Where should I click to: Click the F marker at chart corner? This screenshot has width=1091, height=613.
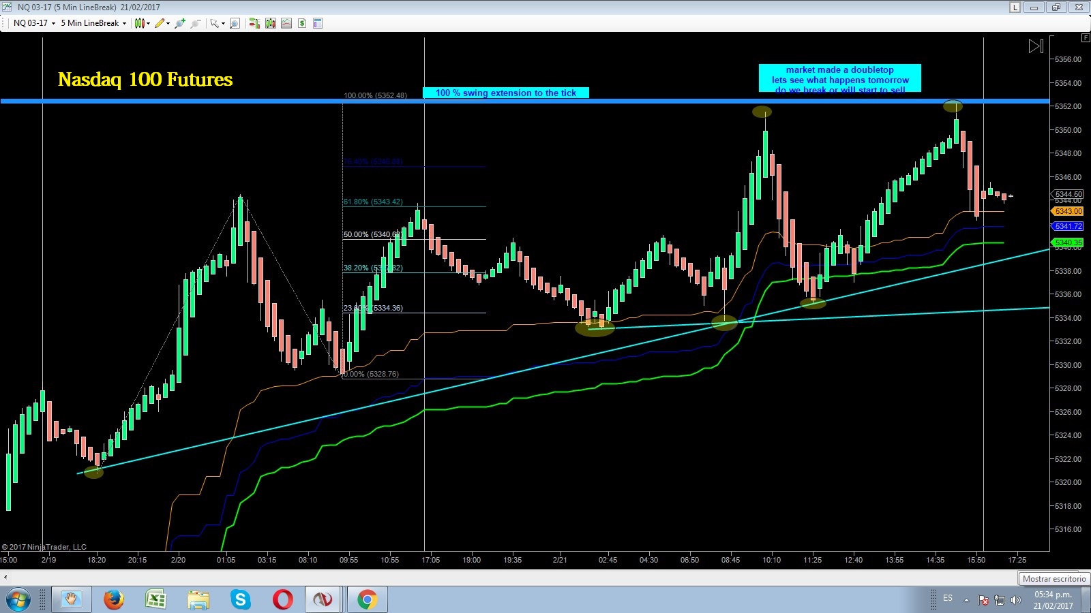[x=1086, y=38]
